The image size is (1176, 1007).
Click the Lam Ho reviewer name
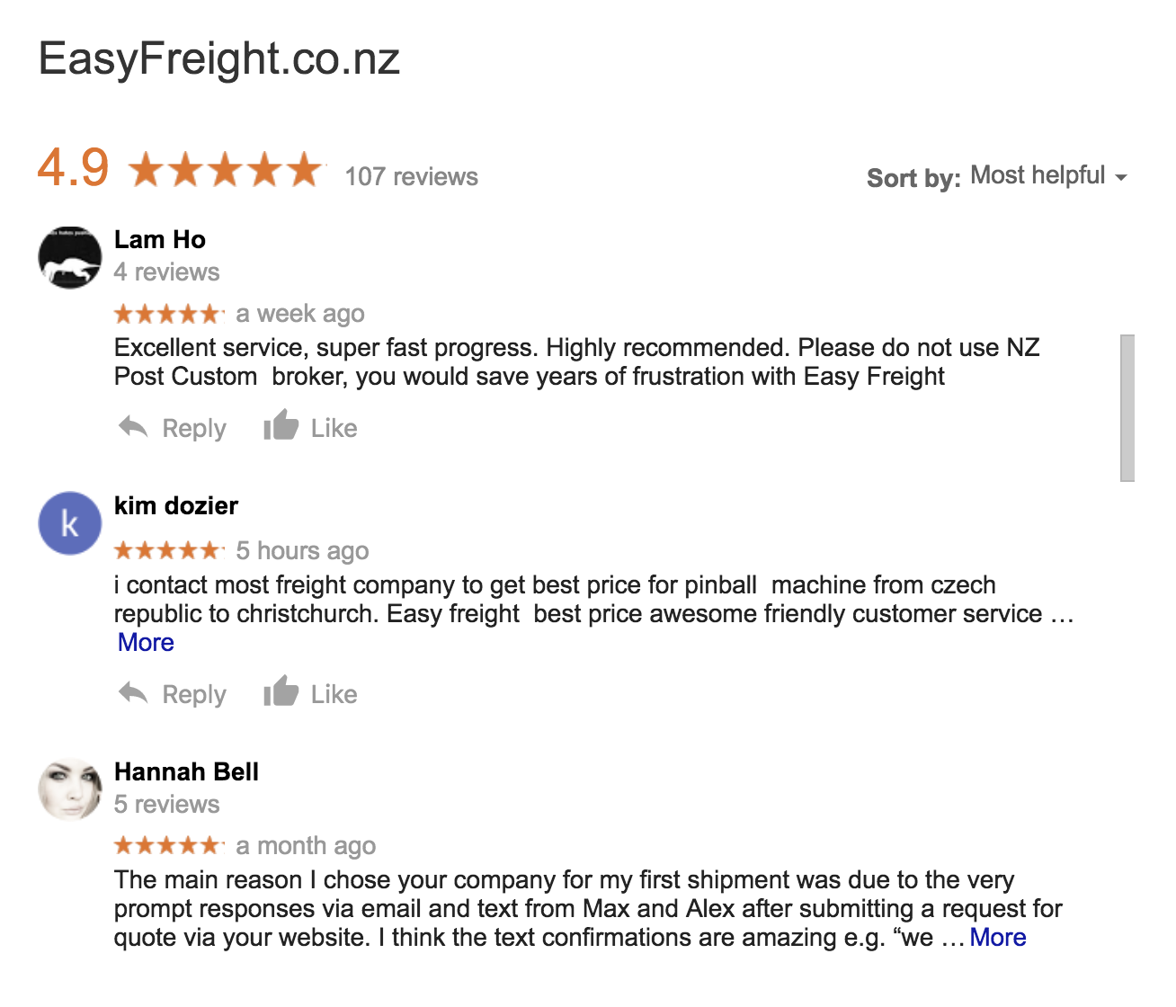click(160, 240)
